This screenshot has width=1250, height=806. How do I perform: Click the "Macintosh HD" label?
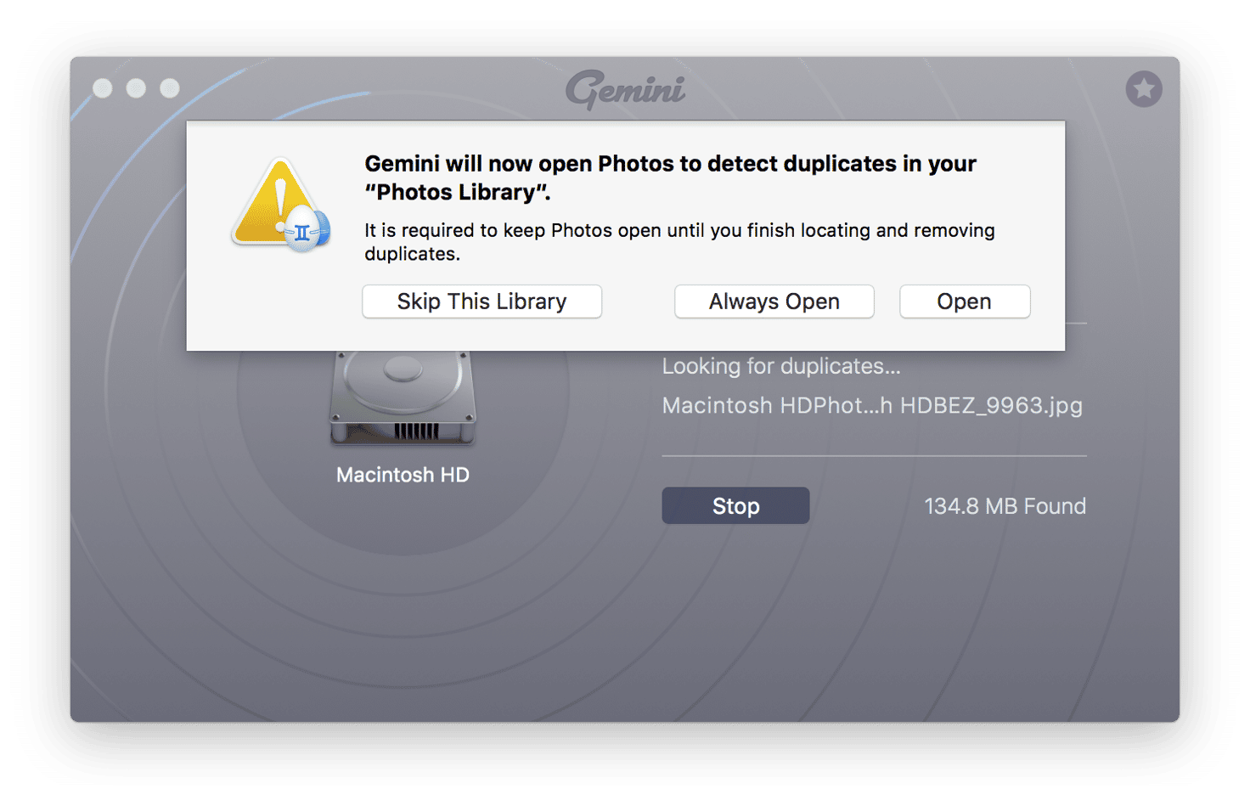pos(403,475)
